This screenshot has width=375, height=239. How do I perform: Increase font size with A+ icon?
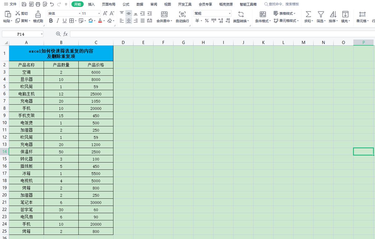coord(105,13)
